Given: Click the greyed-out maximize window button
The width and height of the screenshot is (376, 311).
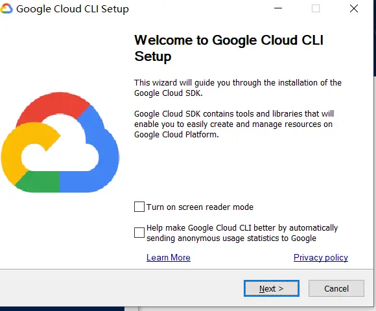Looking at the screenshot, I should coord(316,8).
